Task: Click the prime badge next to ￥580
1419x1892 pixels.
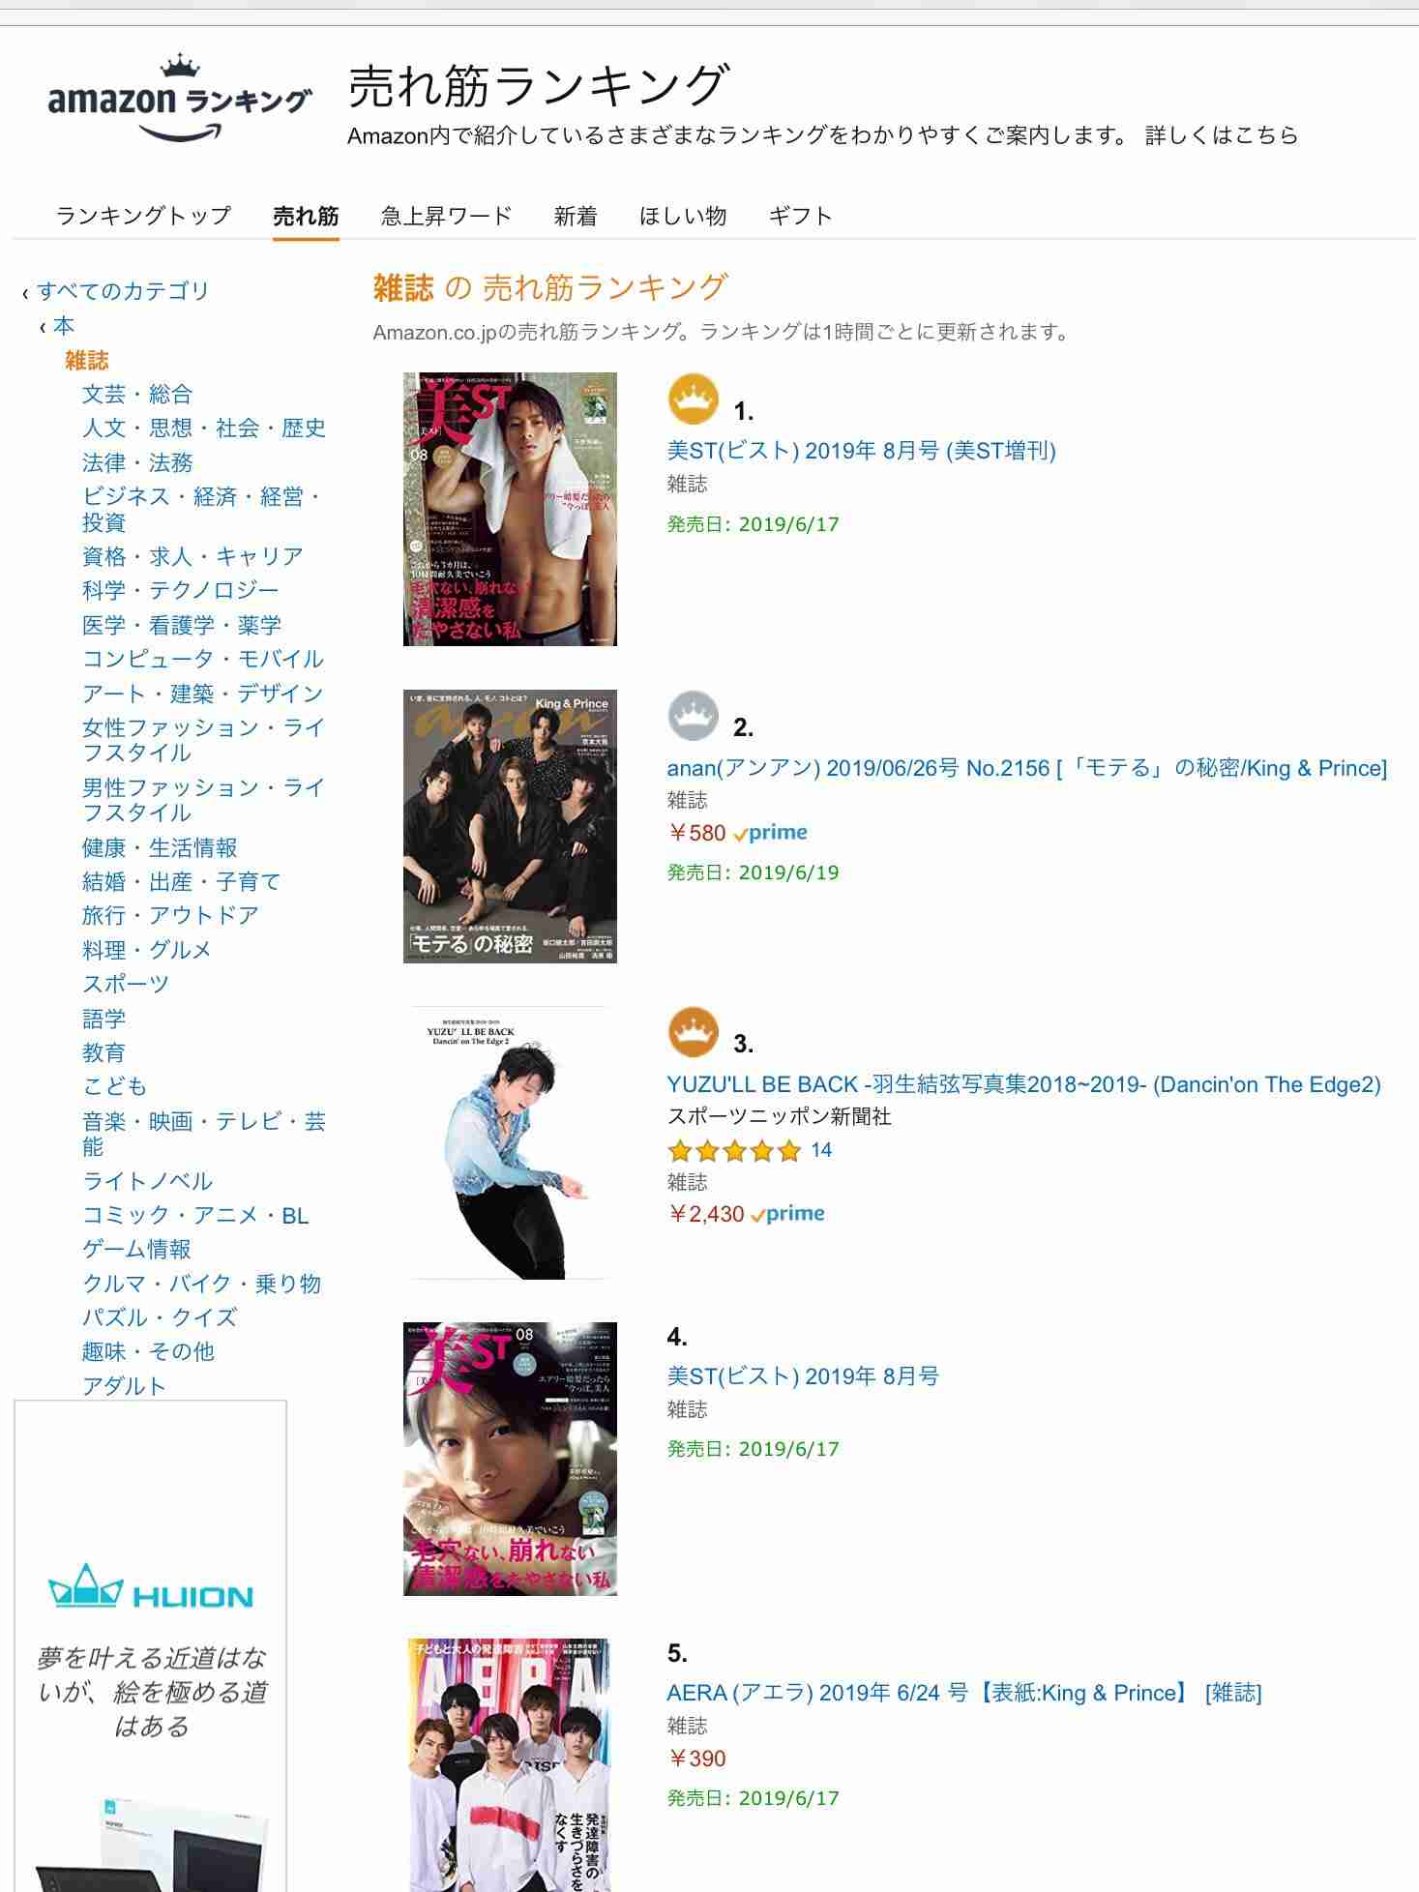Action: [771, 833]
